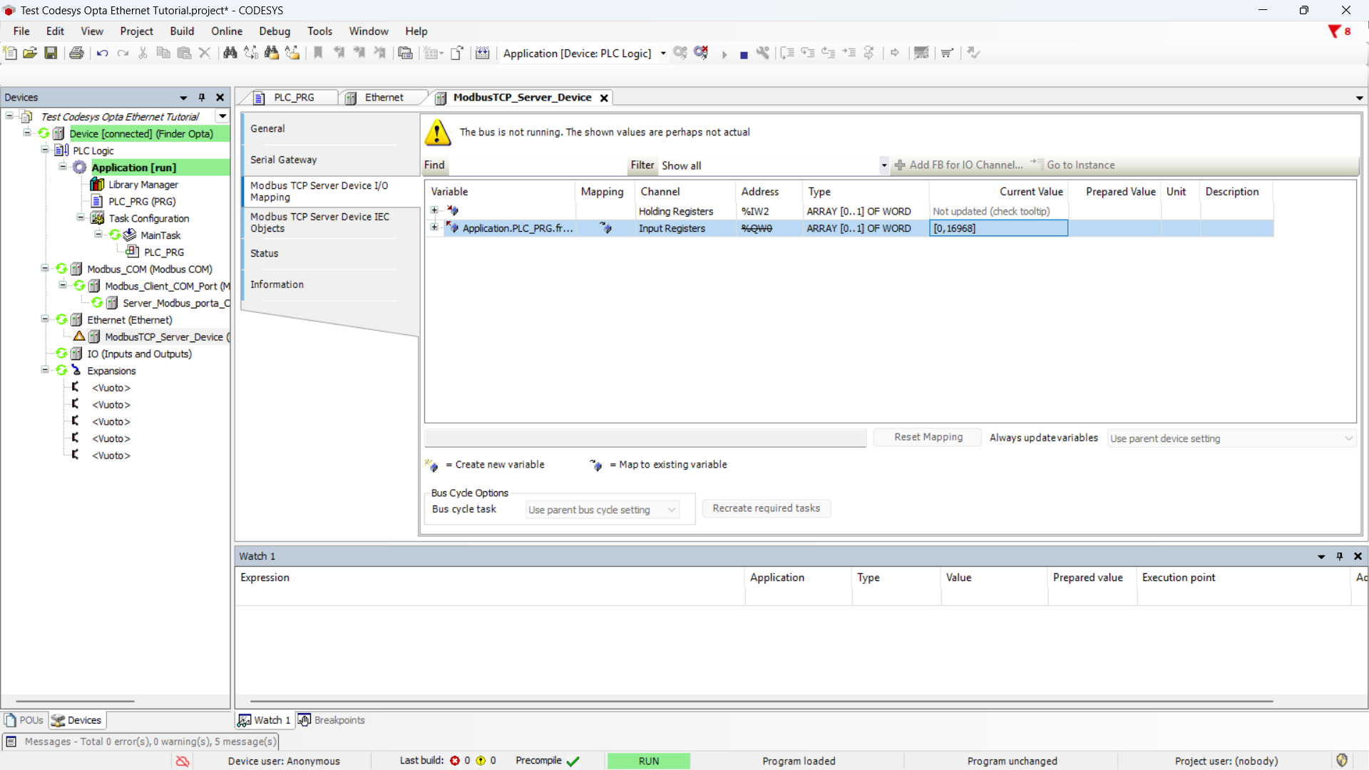Screen dimensions: 1369x770
Task: Toggle auto-hide pin on Watch 1 panel
Action: (1340, 556)
